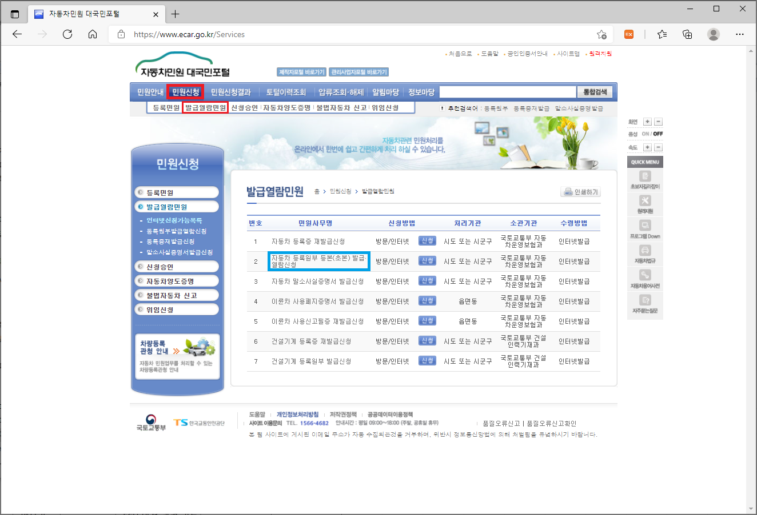The height and width of the screenshot is (515, 757).
Task: Select 등록민원 in the submenu bar
Action: [x=166, y=107]
